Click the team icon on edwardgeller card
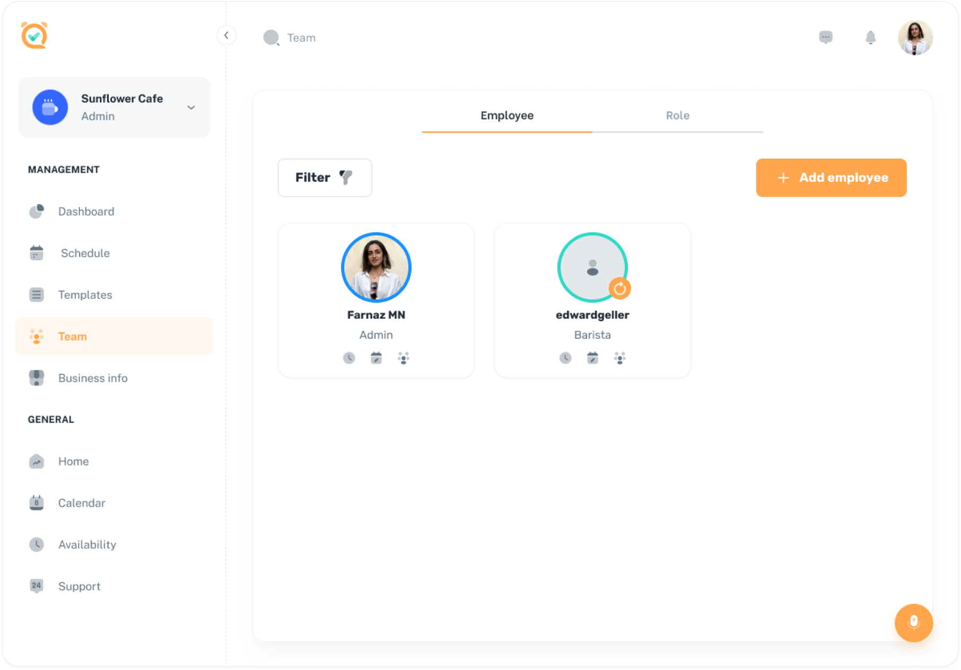 coord(619,358)
